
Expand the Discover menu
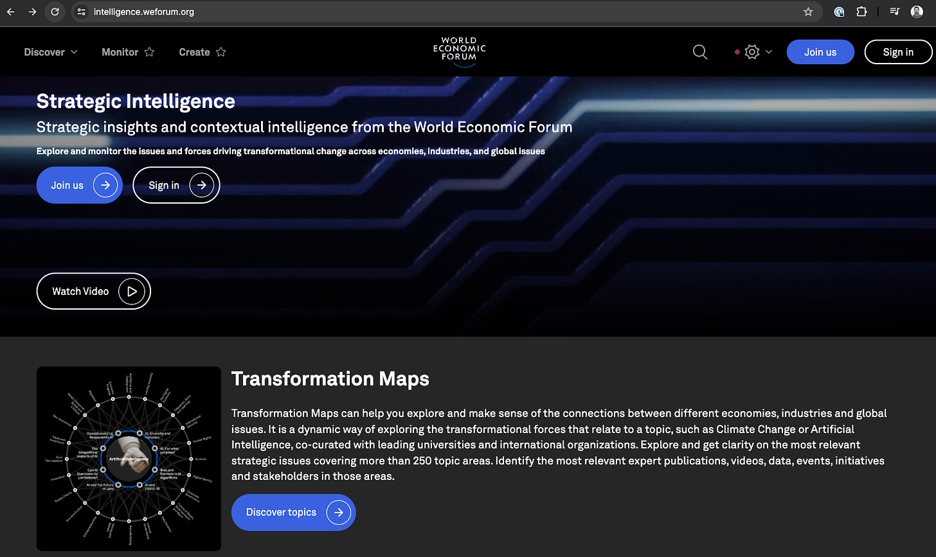tap(51, 52)
